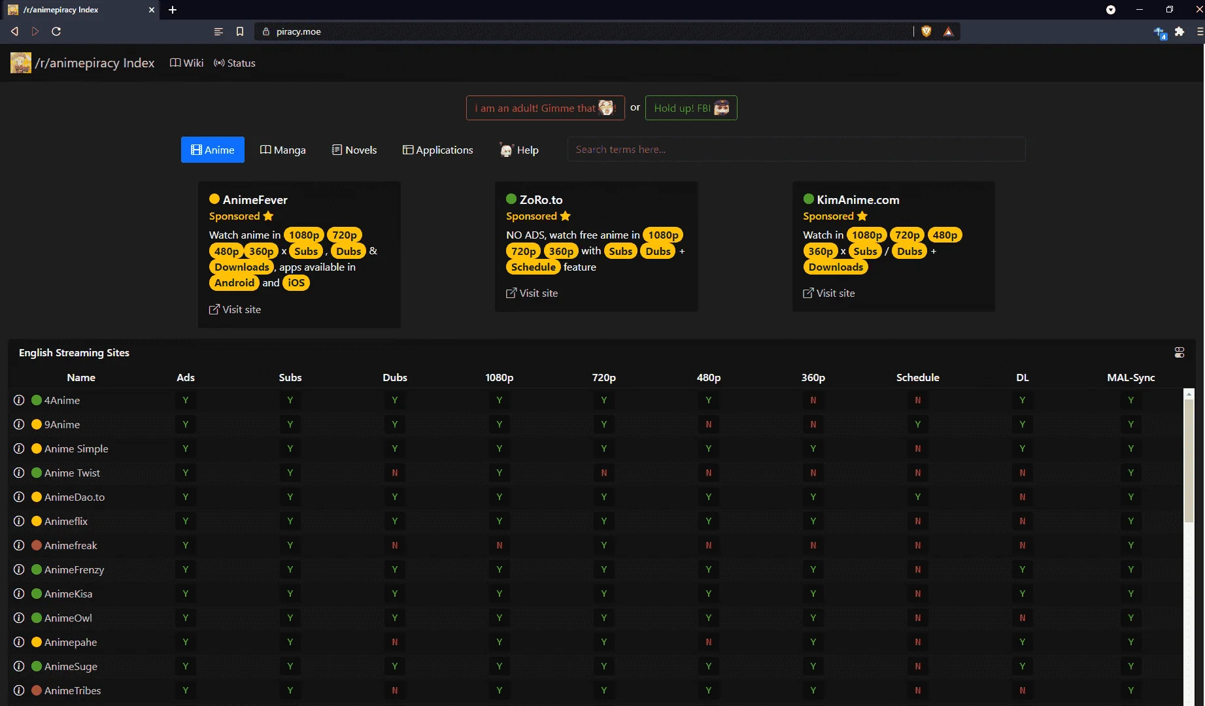Switch to the Anime tab

212,150
